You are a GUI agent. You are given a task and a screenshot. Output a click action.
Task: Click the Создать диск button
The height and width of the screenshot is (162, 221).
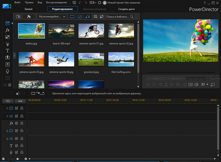(x=126, y=9)
